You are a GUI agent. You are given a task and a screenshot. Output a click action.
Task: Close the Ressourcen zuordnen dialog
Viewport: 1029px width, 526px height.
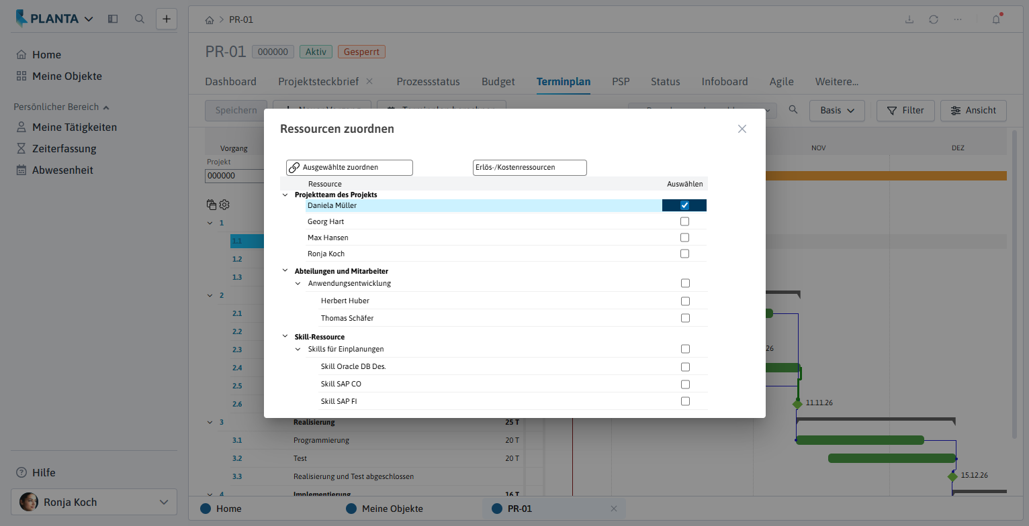742,129
